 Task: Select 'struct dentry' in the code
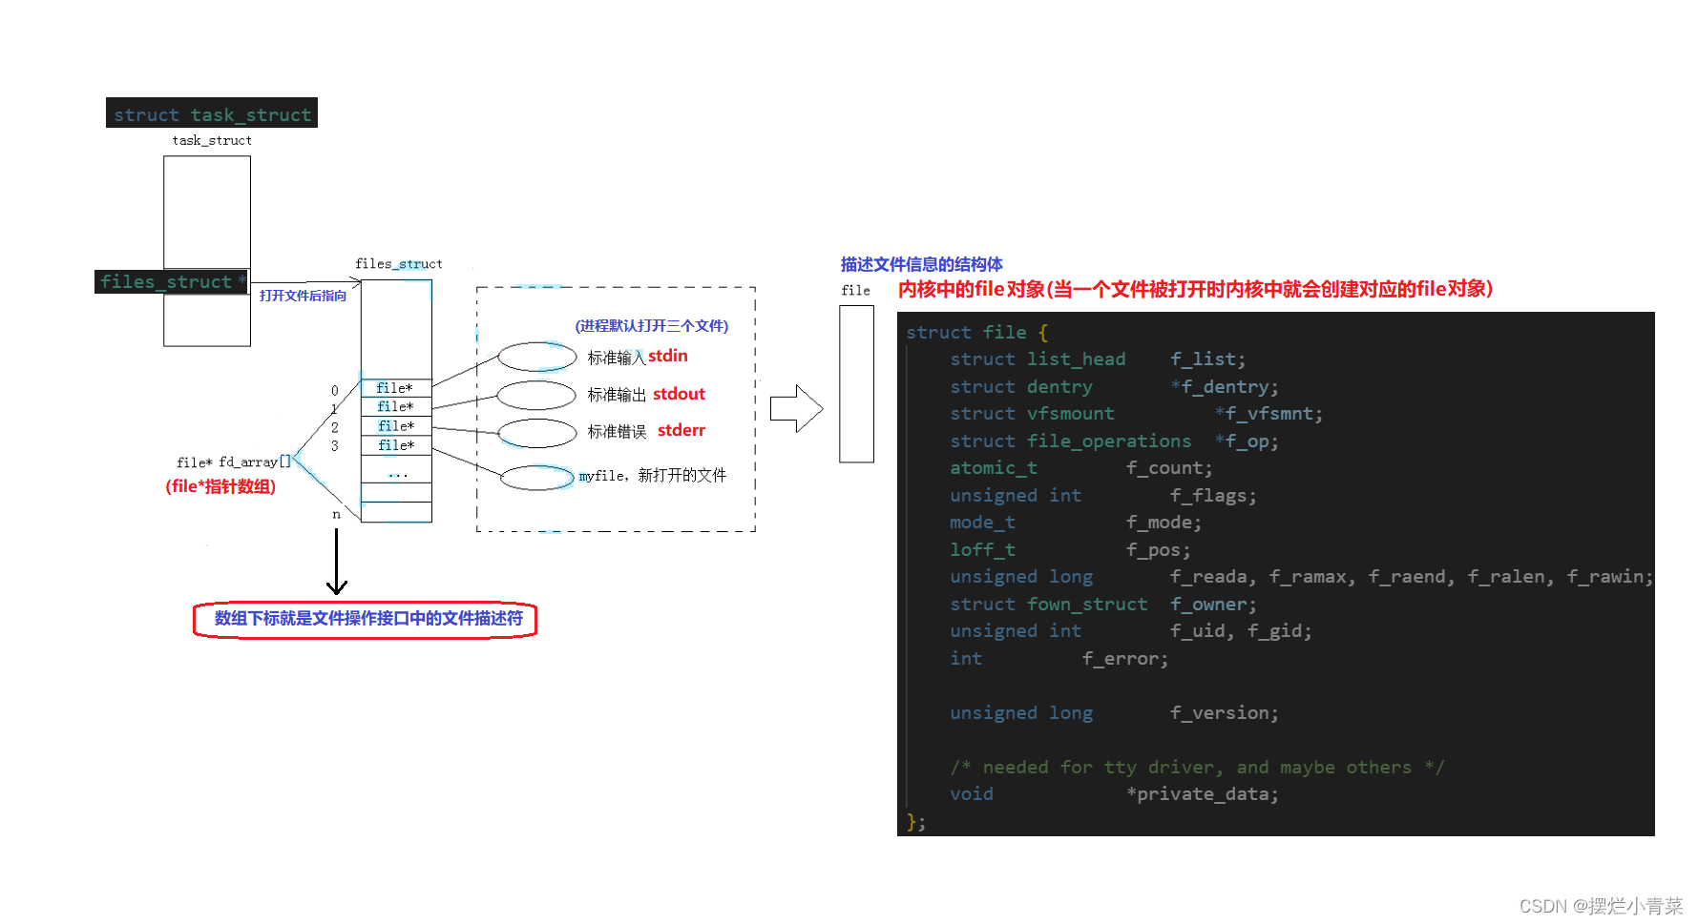[1021, 387]
